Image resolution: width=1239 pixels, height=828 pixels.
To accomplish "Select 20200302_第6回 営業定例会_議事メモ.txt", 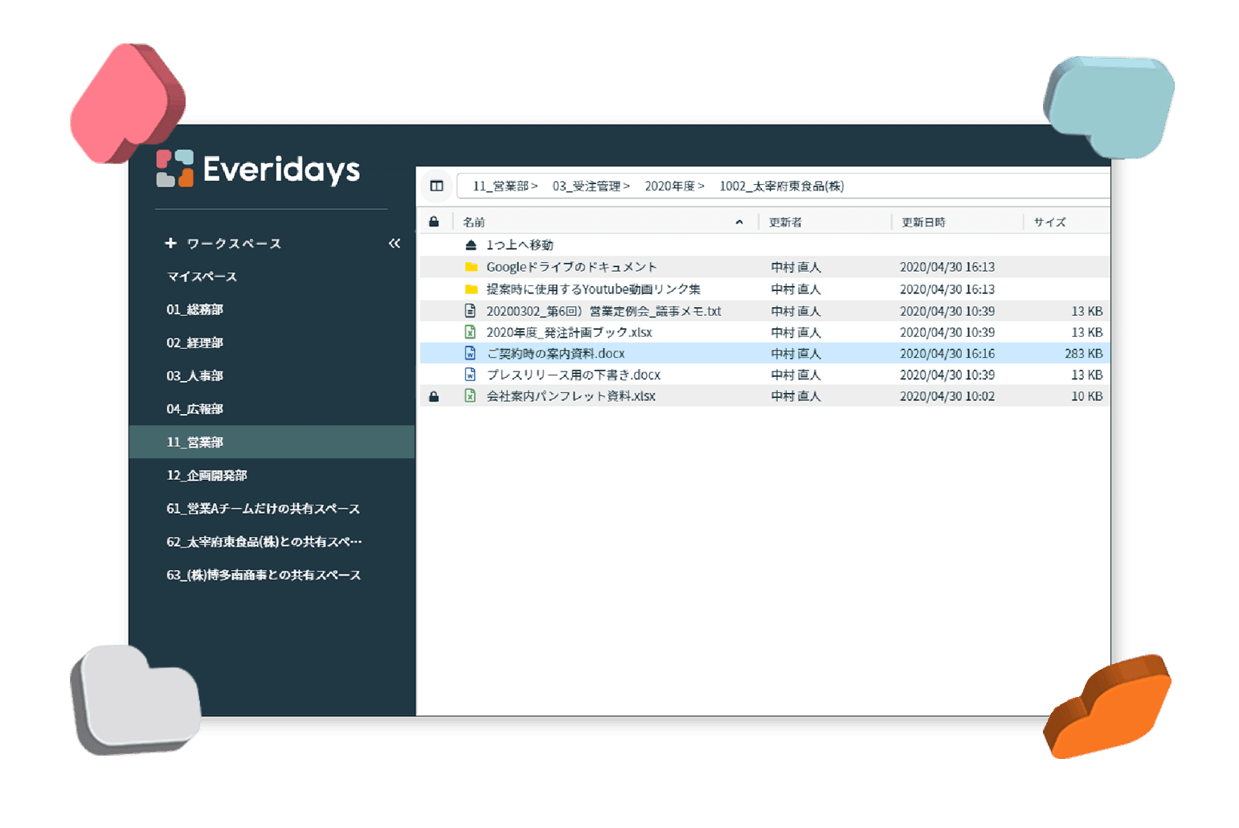I will click(603, 310).
